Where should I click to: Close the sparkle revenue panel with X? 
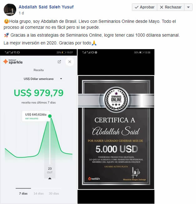[x=70, y=62]
